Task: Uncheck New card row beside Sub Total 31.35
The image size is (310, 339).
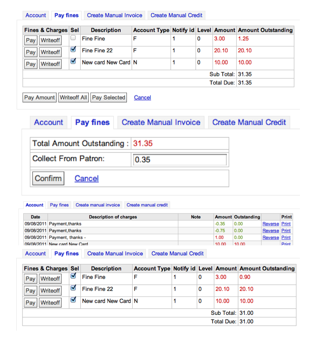Action: 73,62
